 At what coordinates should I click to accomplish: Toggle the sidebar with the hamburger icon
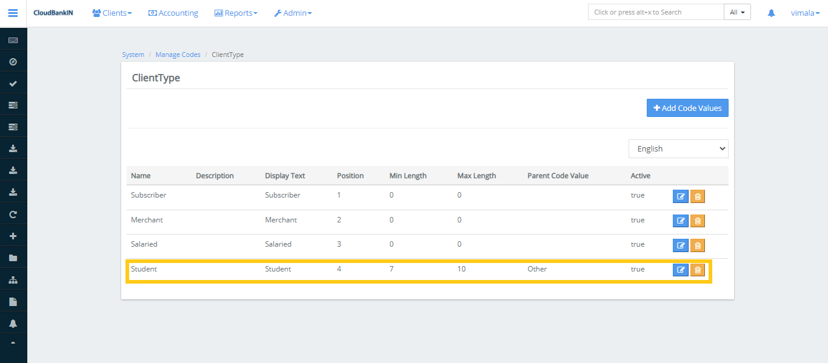coord(13,13)
